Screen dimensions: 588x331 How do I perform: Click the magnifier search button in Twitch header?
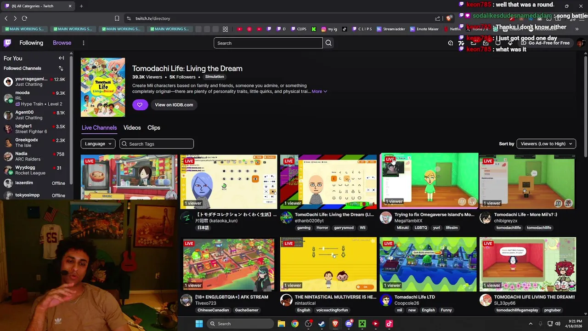pos(328,43)
